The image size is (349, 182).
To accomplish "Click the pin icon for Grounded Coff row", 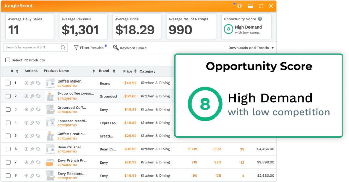I will (32, 110).
